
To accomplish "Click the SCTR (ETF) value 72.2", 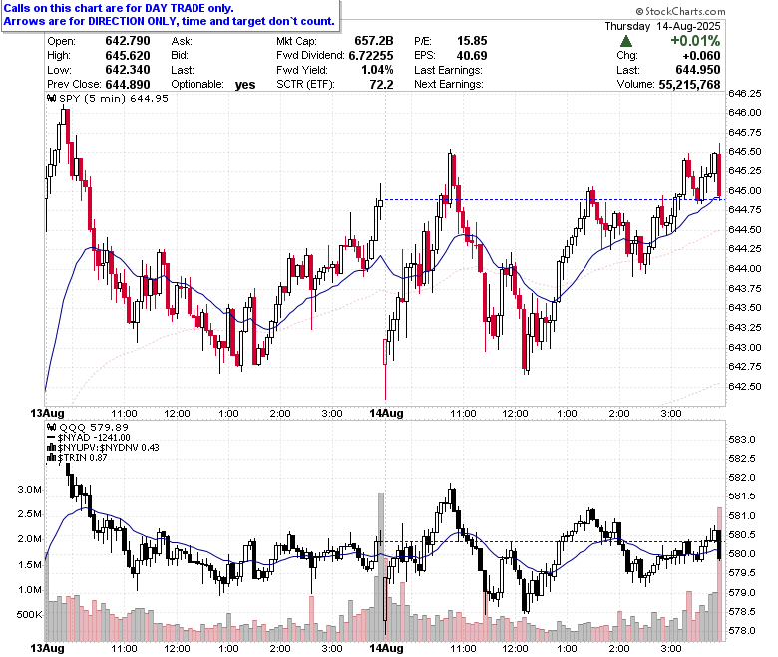I will 381,85.
